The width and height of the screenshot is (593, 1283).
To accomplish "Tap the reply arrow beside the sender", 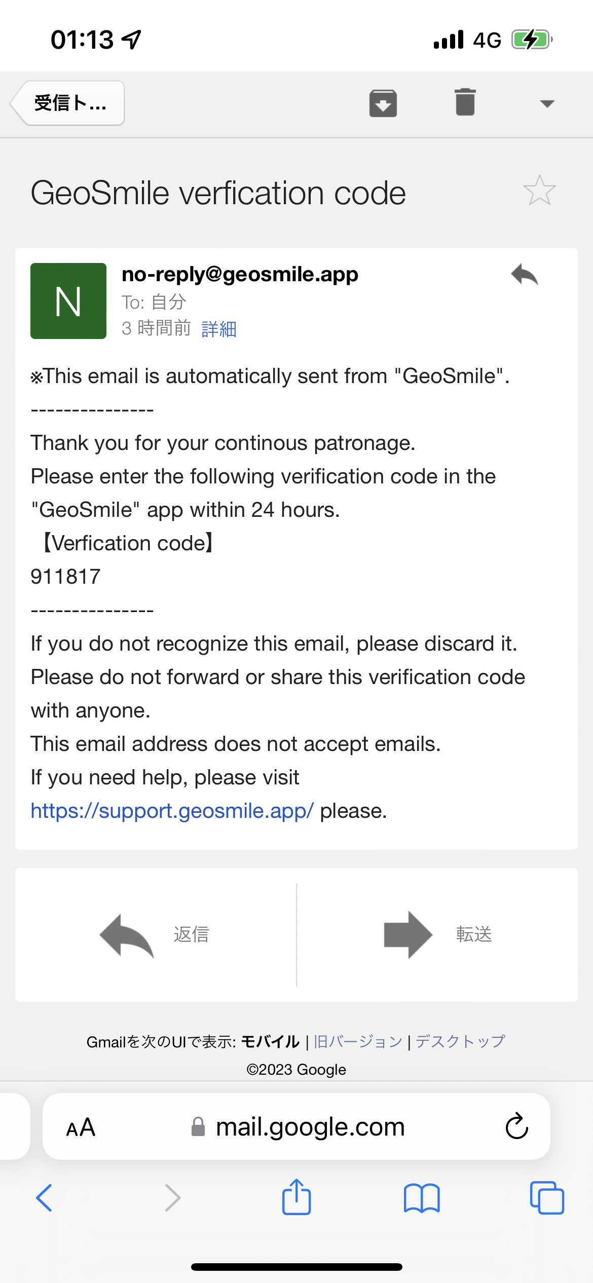I will pyautogui.click(x=524, y=275).
